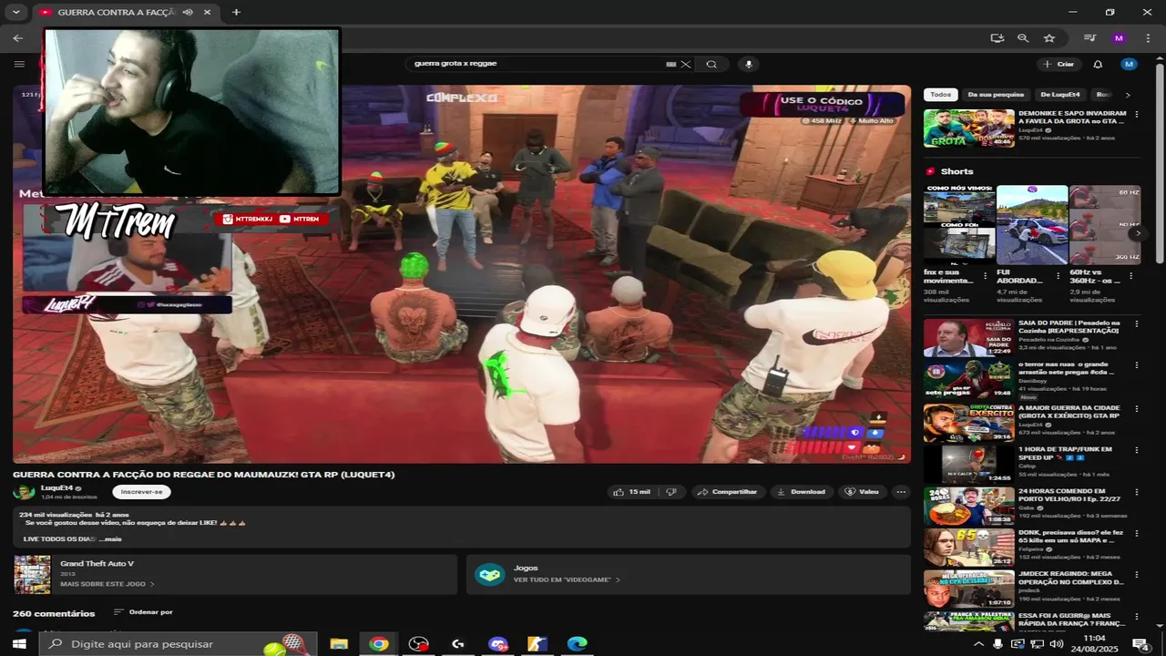Show next Shorts with arrow
This screenshot has width=1166, height=656.
click(1136, 233)
